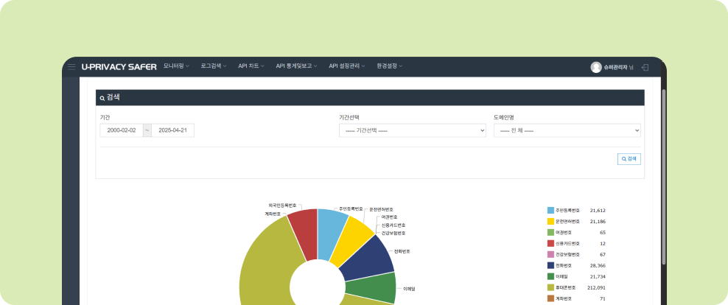Click the legend label 신용카드번호
728x305 pixels.
click(x=568, y=243)
